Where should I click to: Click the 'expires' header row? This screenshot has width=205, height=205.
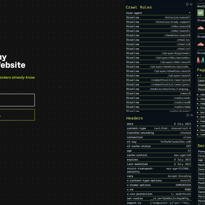(x=159, y=160)
